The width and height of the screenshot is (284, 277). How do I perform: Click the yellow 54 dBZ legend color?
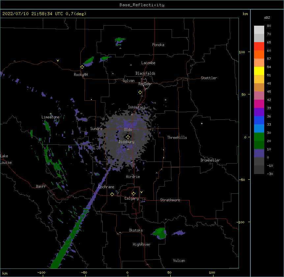coord(259,71)
